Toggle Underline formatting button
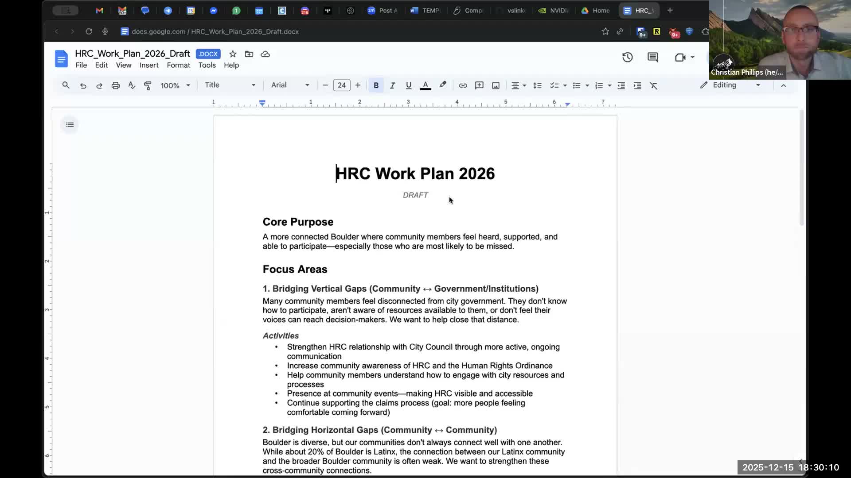The width and height of the screenshot is (851, 478). click(x=408, y=85)
